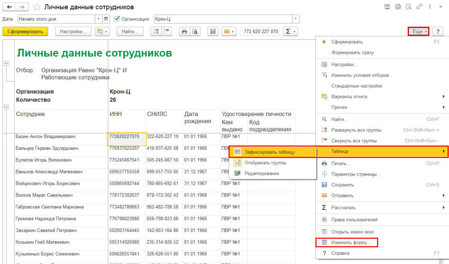The width and height of the screenshot is (449, 264).
Task: Click the save floppy disk toolbar icon
Action: coord(213,32)
